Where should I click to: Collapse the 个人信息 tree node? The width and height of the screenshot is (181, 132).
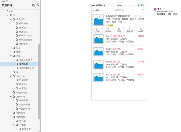[11, 19]
